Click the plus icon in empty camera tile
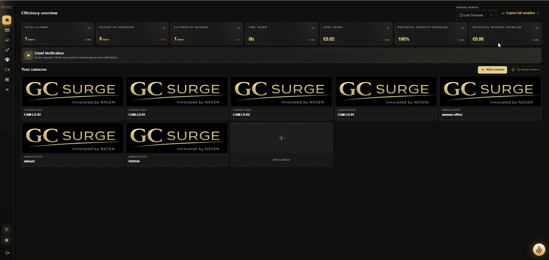 tap(281, 138)
